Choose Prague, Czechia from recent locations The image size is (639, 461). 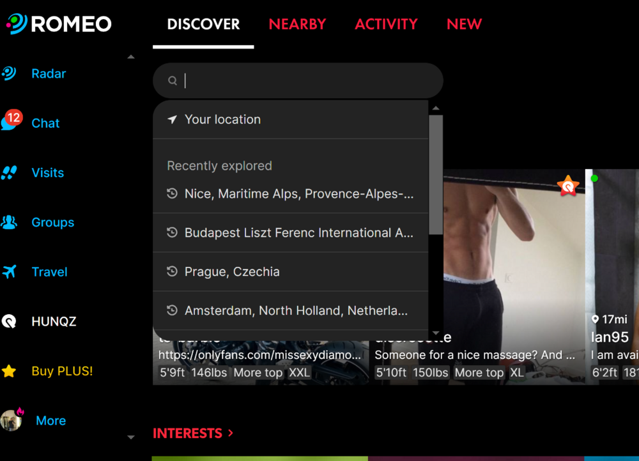click(232, 271)
